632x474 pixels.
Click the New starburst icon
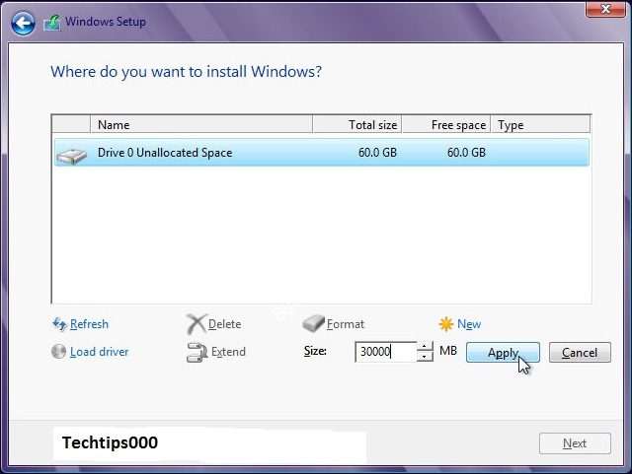(x=446, y=324)
